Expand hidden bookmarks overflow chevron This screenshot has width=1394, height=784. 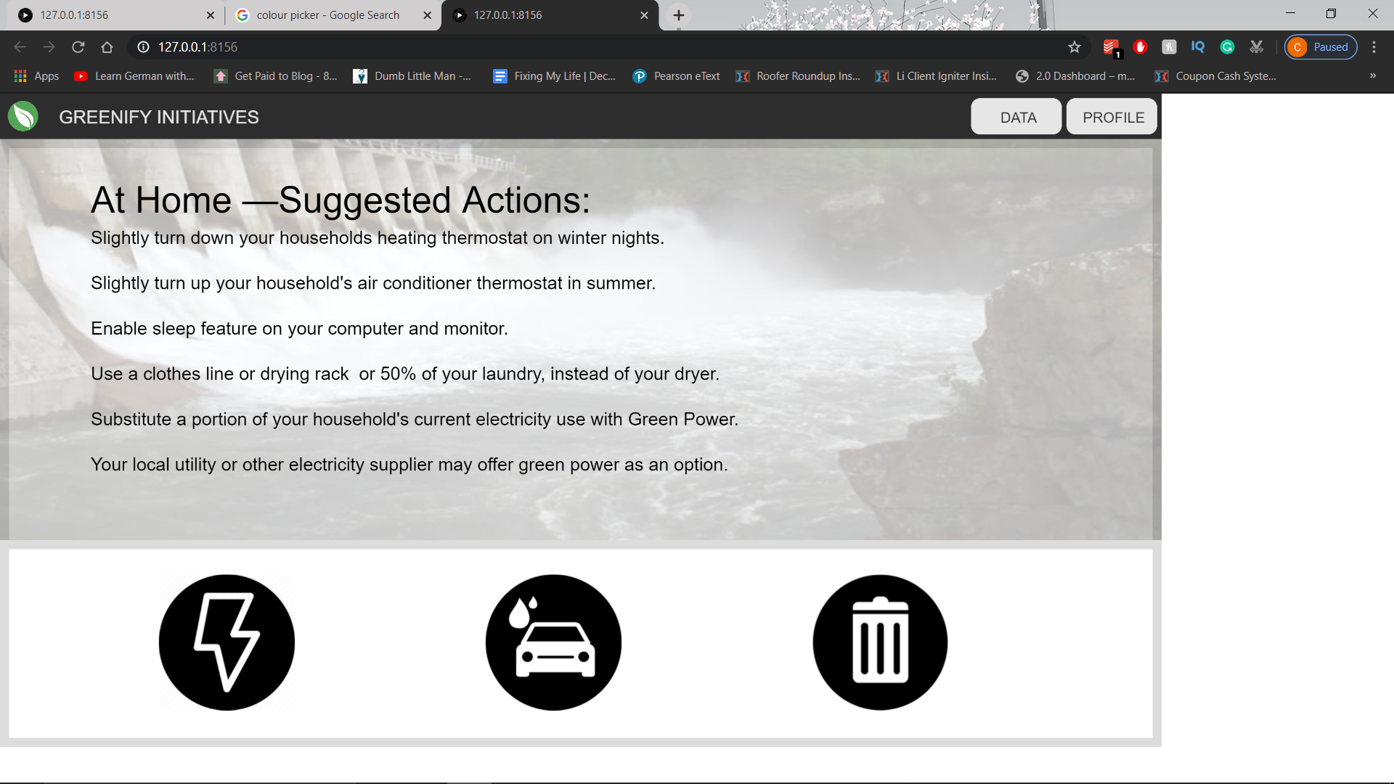tap(1373, 75)
